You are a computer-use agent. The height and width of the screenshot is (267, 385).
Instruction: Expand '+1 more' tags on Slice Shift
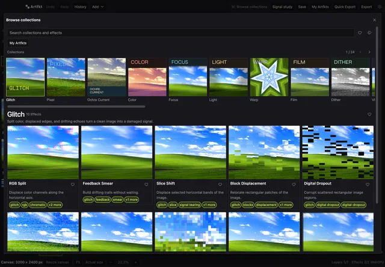(x=209, y=205)
